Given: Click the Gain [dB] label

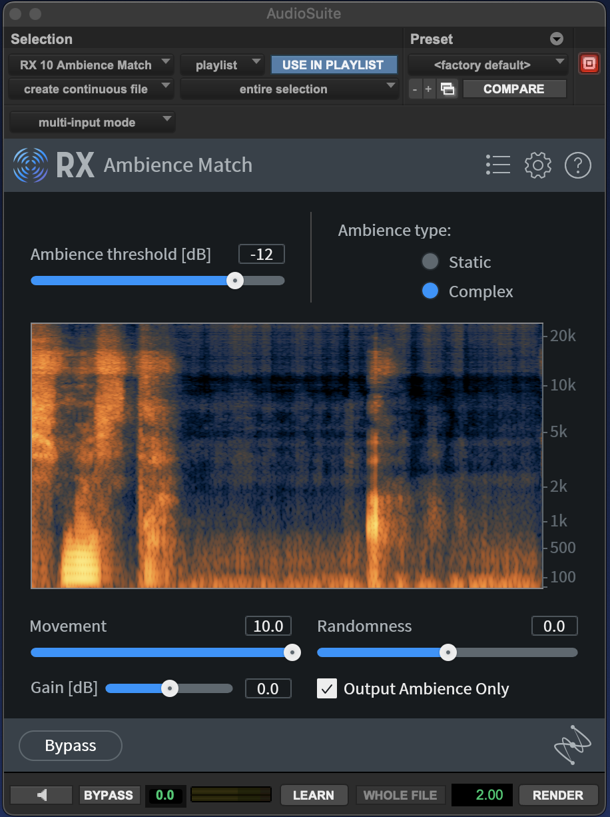Looking at the screenshot, I should (64, 688).
